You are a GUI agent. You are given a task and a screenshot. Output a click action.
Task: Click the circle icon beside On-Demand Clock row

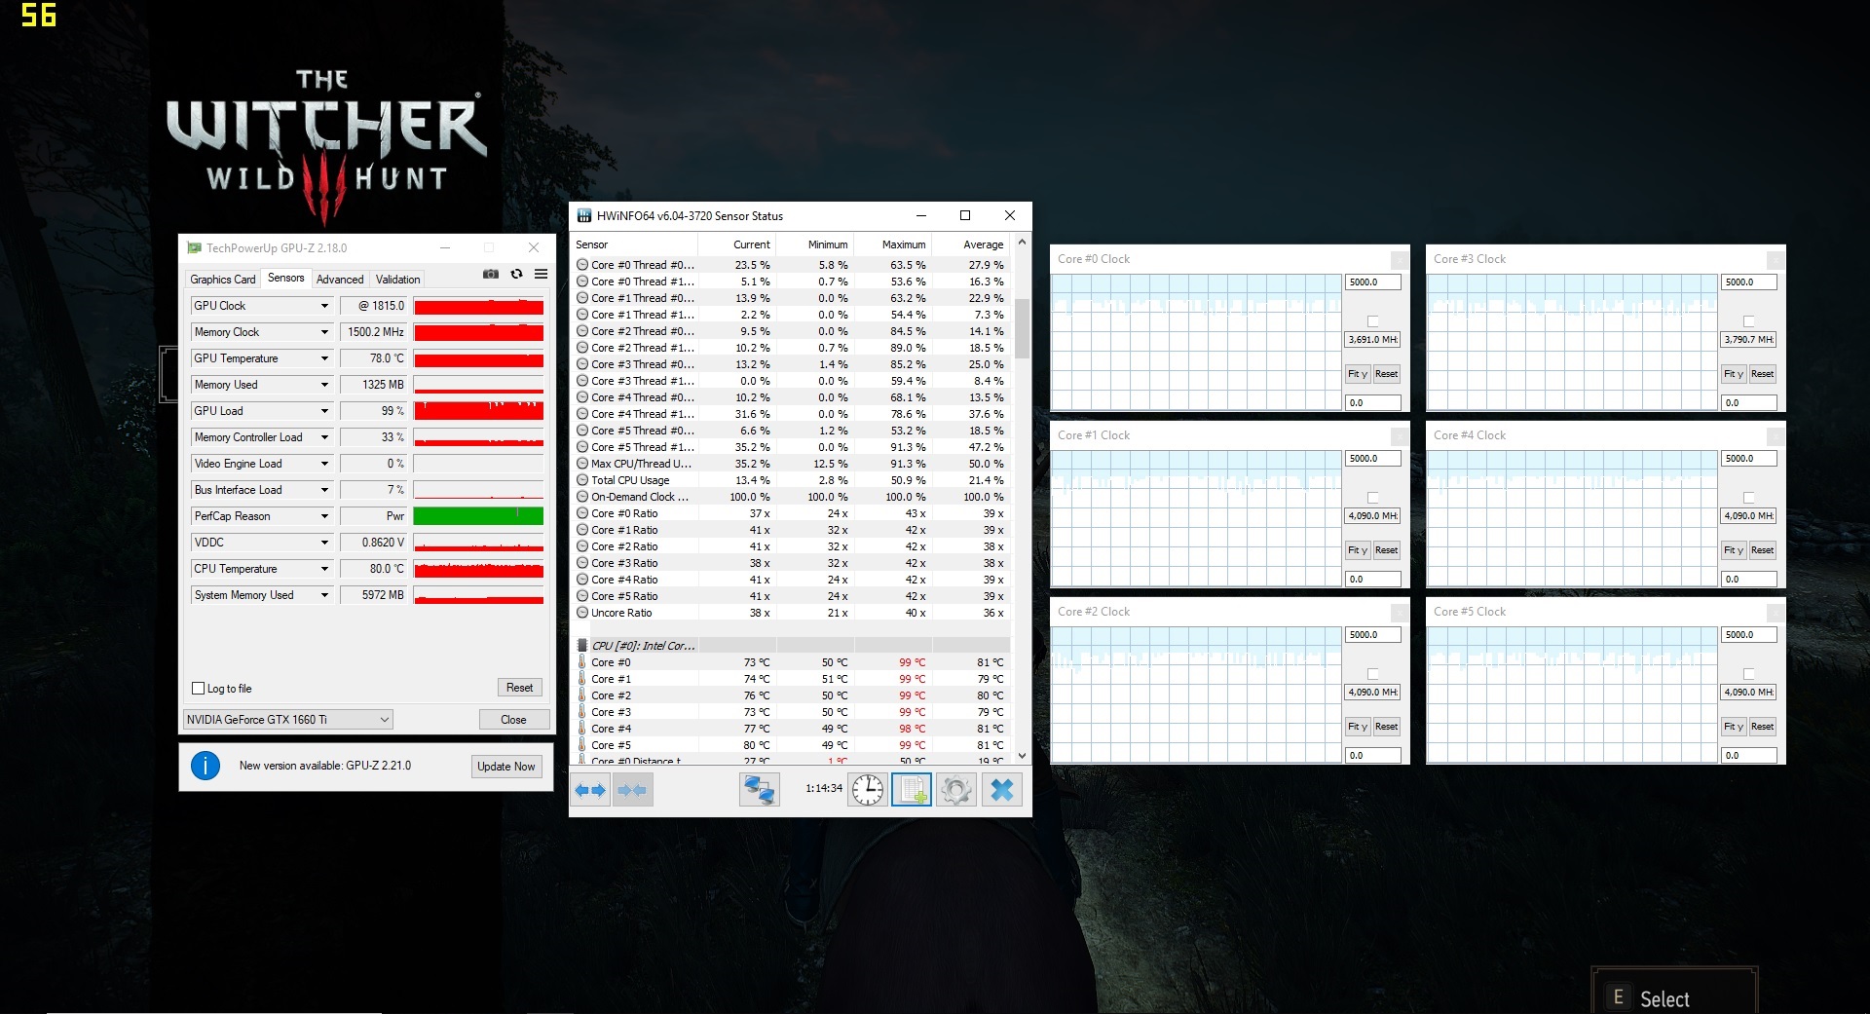pos(582,497)
